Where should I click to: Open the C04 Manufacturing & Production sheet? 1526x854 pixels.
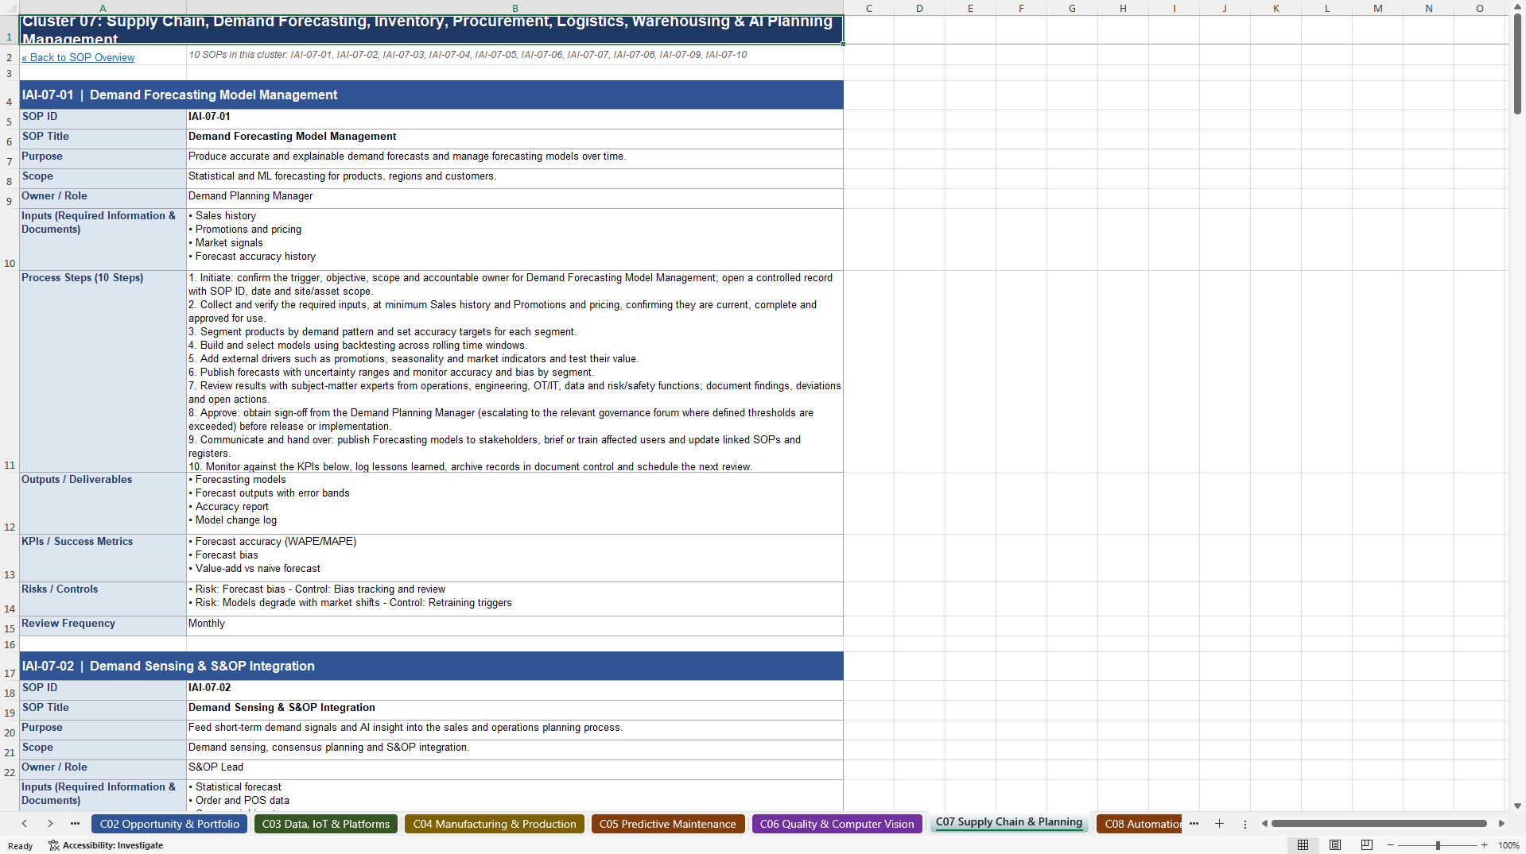(495, 824)
